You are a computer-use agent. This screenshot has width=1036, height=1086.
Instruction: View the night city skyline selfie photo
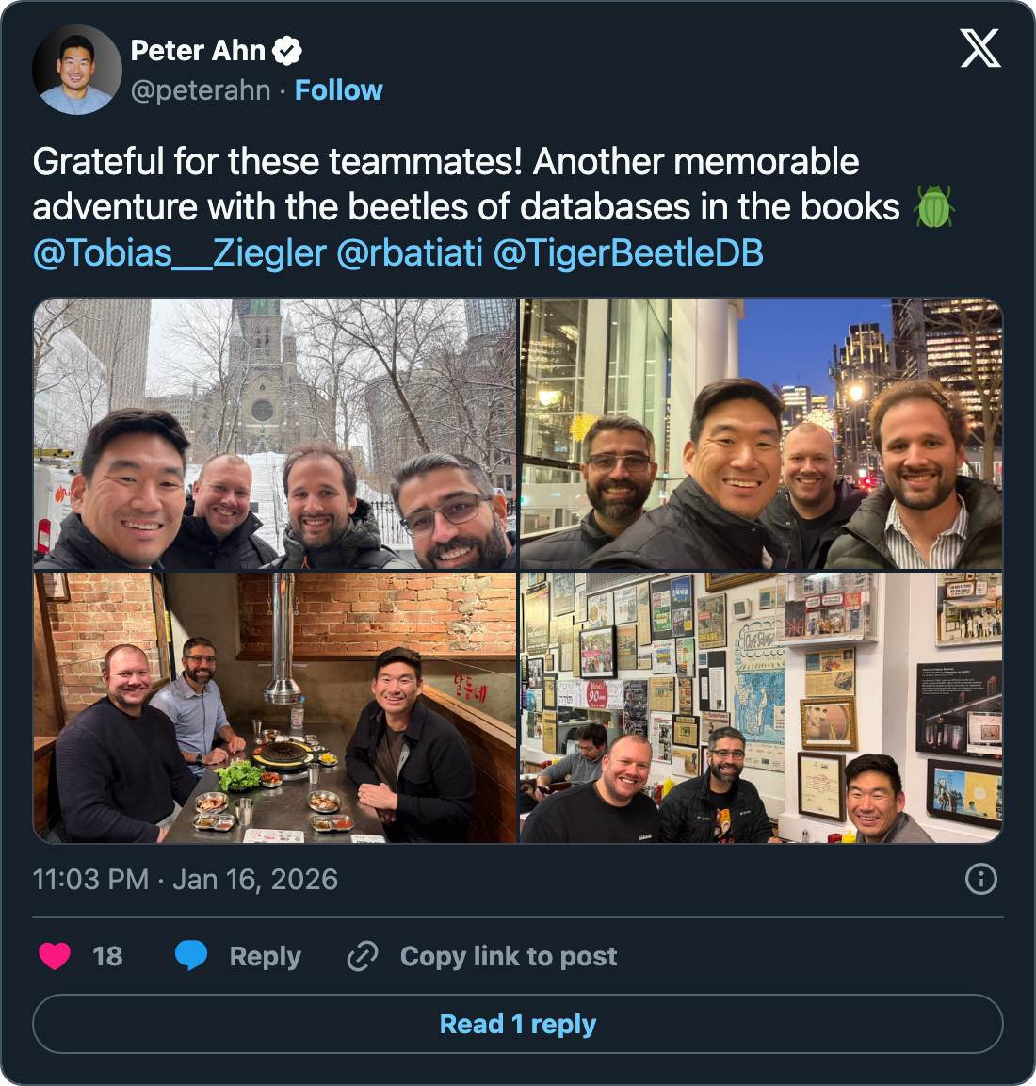pyautogui.click(x=761, y=433)
